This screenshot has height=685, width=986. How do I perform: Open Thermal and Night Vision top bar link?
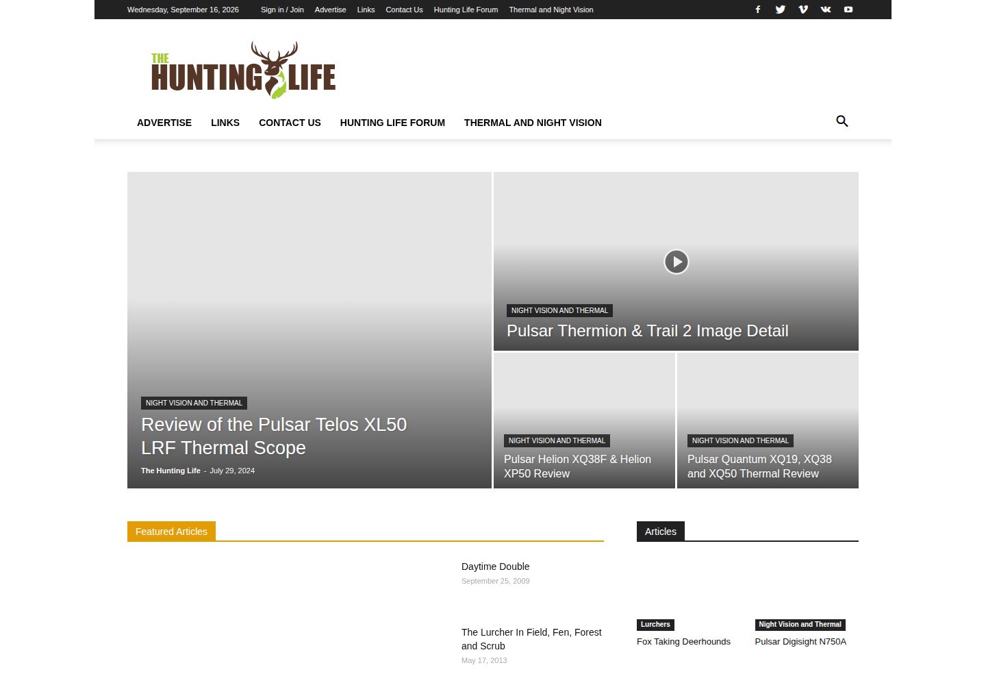coord(551,10)
